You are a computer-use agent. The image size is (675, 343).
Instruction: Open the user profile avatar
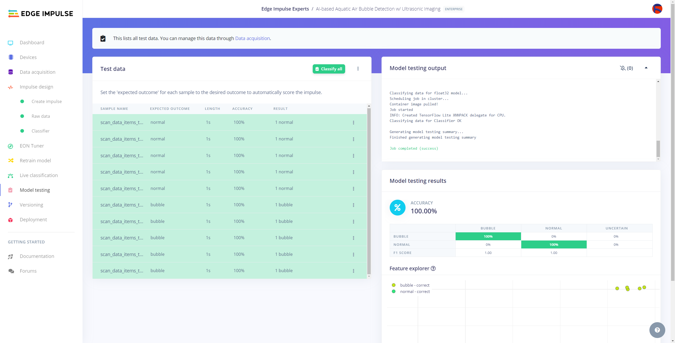[657, 9]
